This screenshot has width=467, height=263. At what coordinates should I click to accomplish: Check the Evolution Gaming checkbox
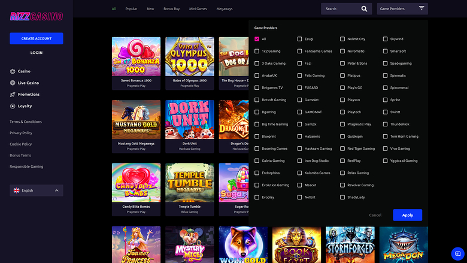[257, 185]
